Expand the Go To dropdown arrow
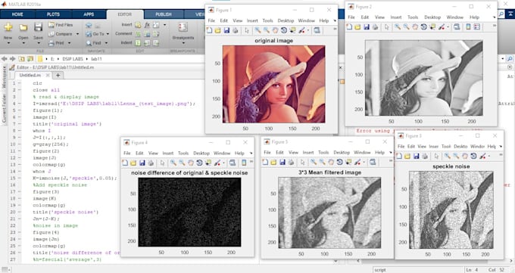Image resolution: width=515 pixels, height=273 pixels. [108, 34]
